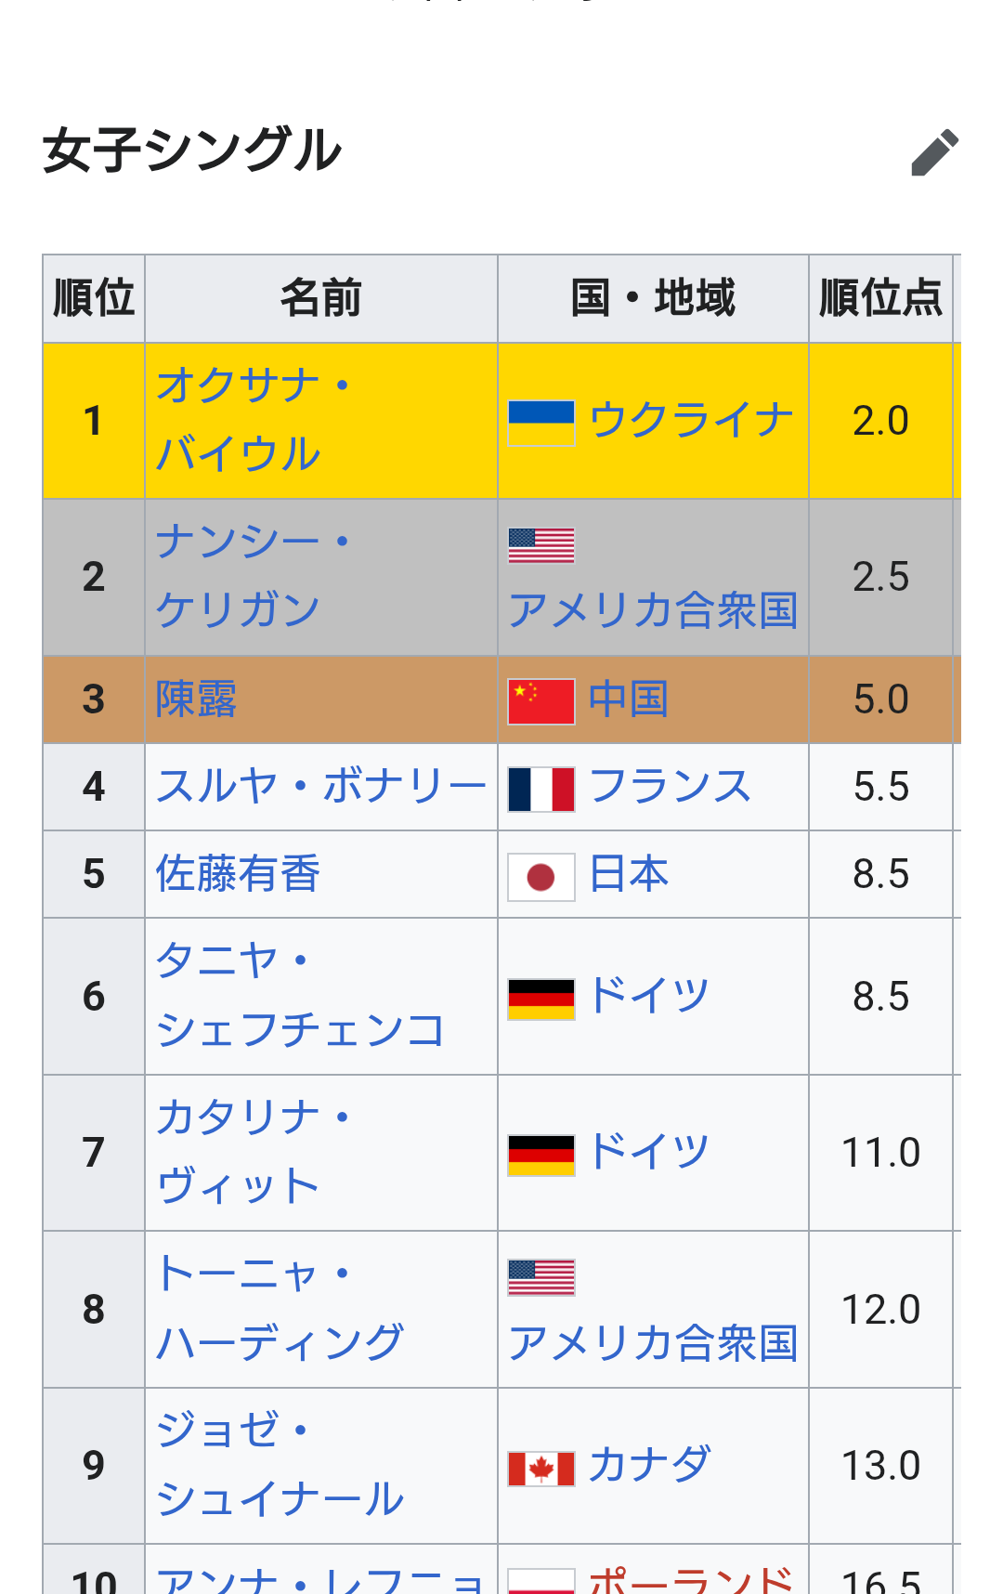Image resolution: width=1003 pixels, height=1594 pixels.
Task: Select the 佐藤有香 link
Action: pos(238,874)
